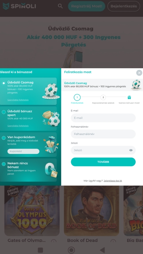Screen dimensions: 143x254
Task: Select Nekem nincs bónusz radio option
Action: 3,164
